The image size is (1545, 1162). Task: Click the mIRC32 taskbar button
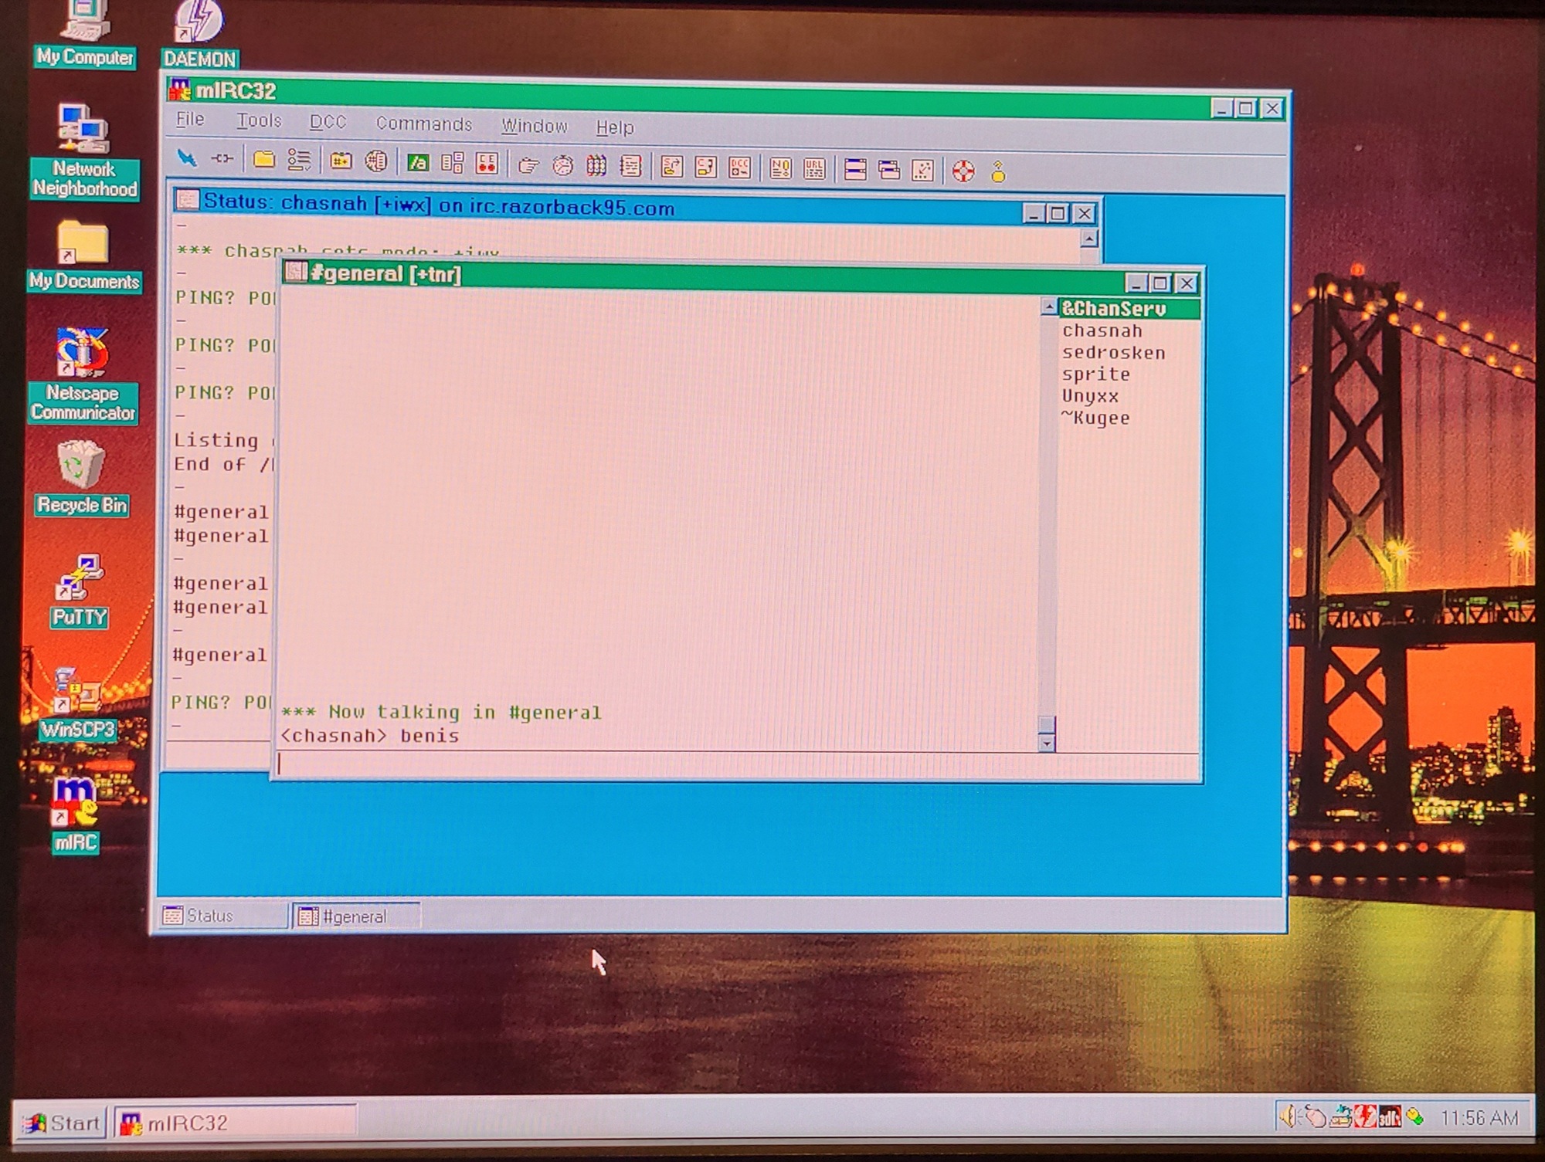[236, 1122]
